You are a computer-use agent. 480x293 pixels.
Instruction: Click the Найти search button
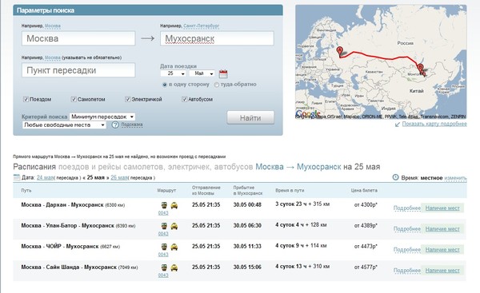[250, 117]
